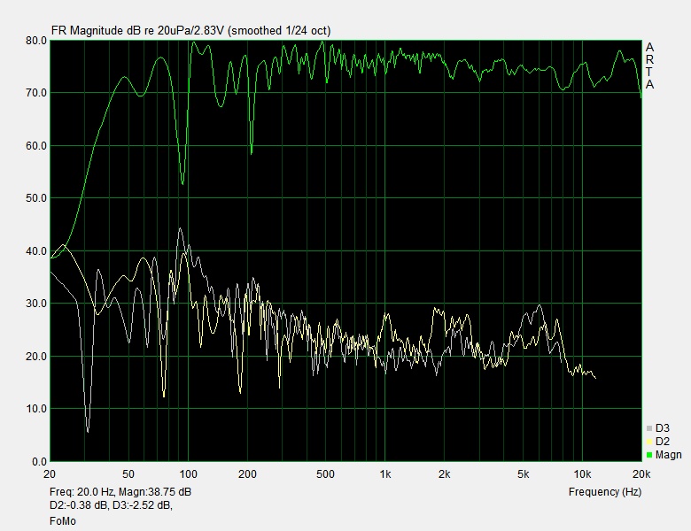Image resolution: width=691 pixels, height=531 pixels.
Task: Click the green Magn legend swatch
Action: (649, 455)
